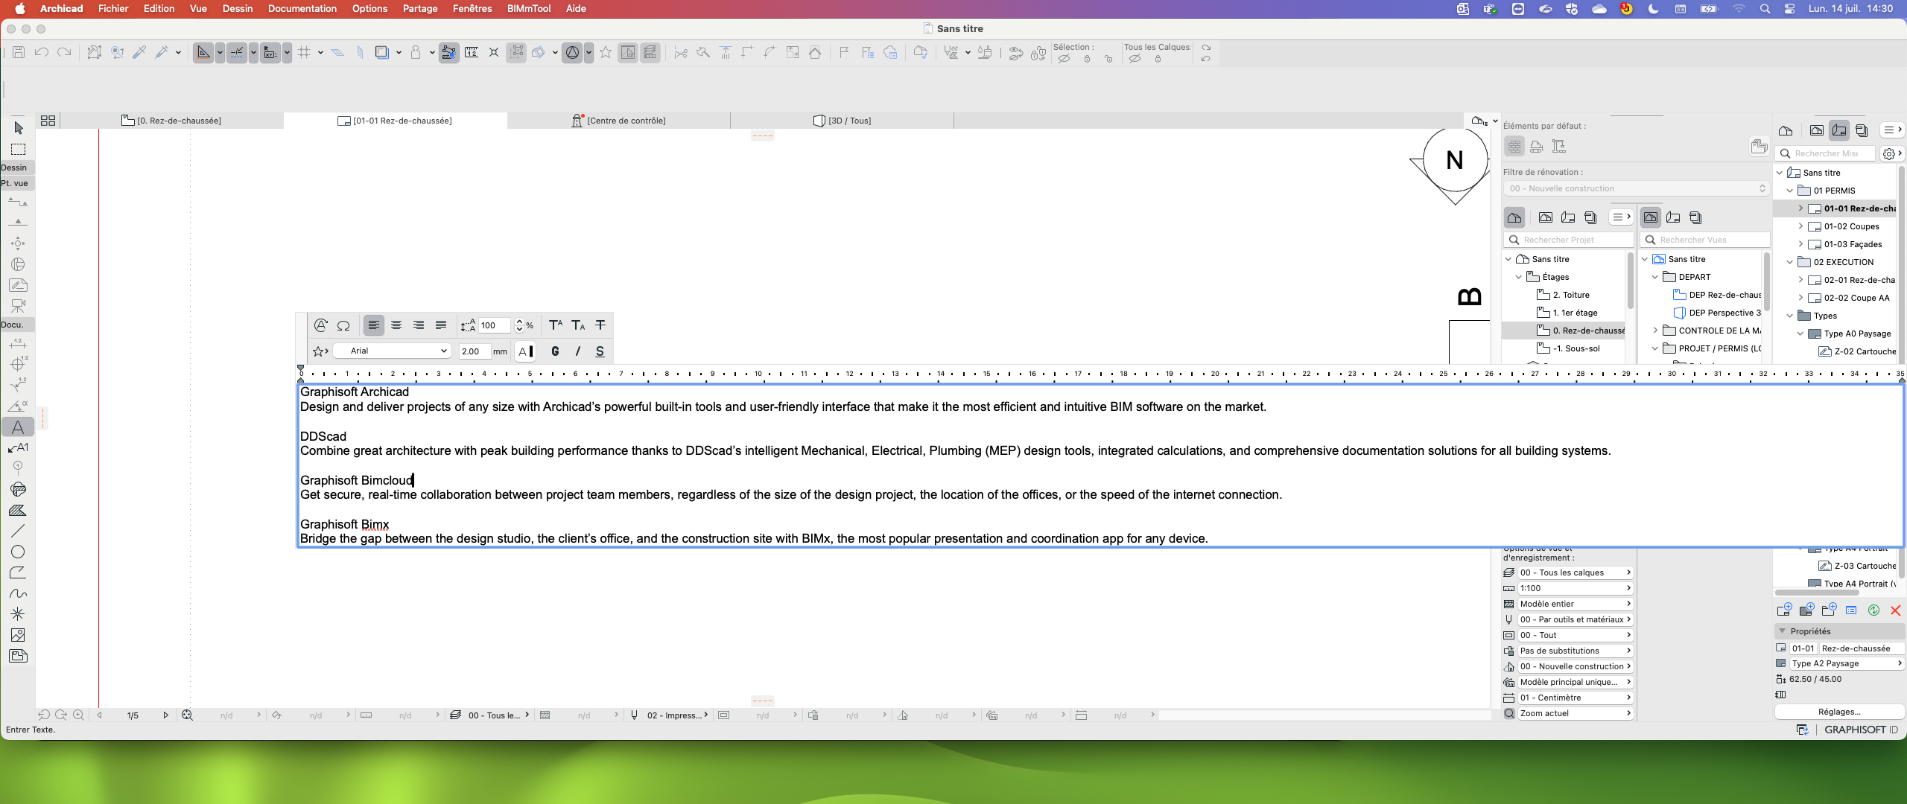Viewport: 1907px width, 804px height.
Task: Toggle underline text formatting
Action: pyautogui.click(x=600, y=351)
